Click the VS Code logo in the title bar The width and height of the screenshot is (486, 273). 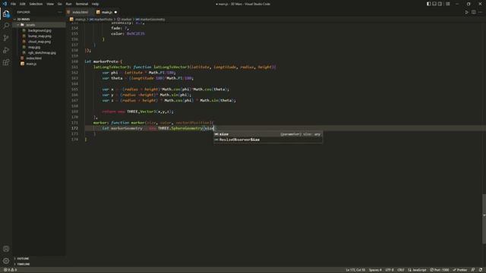(5, 4)
